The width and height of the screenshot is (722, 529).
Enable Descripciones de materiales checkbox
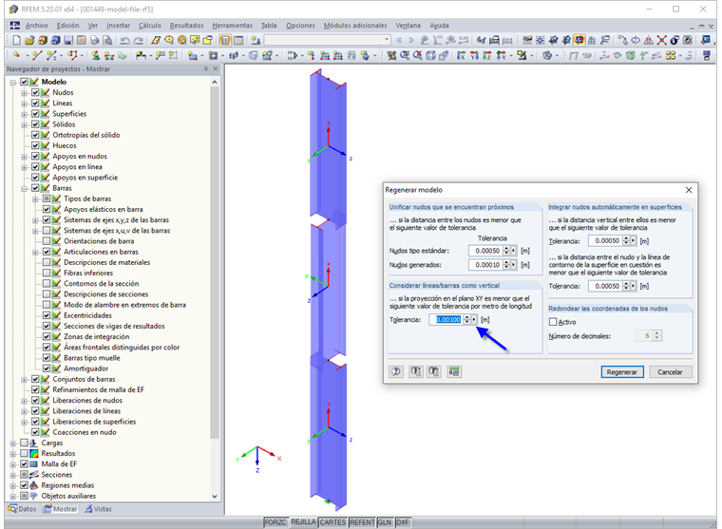tap(47, 262)
